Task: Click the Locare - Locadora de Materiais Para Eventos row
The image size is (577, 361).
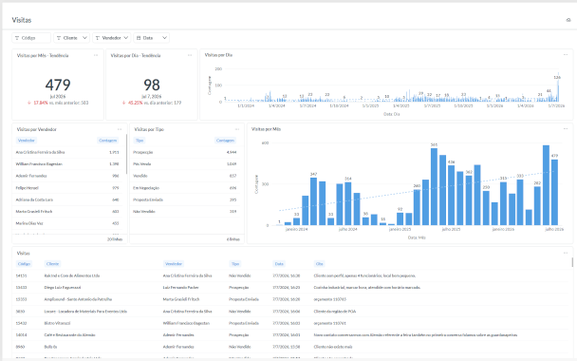Action: tap(290, 312)
